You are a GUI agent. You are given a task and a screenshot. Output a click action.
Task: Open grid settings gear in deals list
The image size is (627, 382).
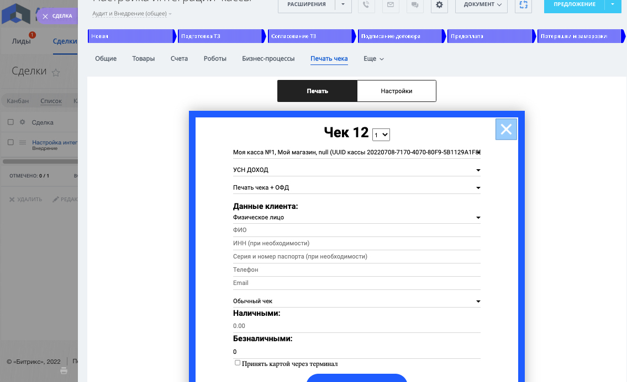click(x=23, y=122)
